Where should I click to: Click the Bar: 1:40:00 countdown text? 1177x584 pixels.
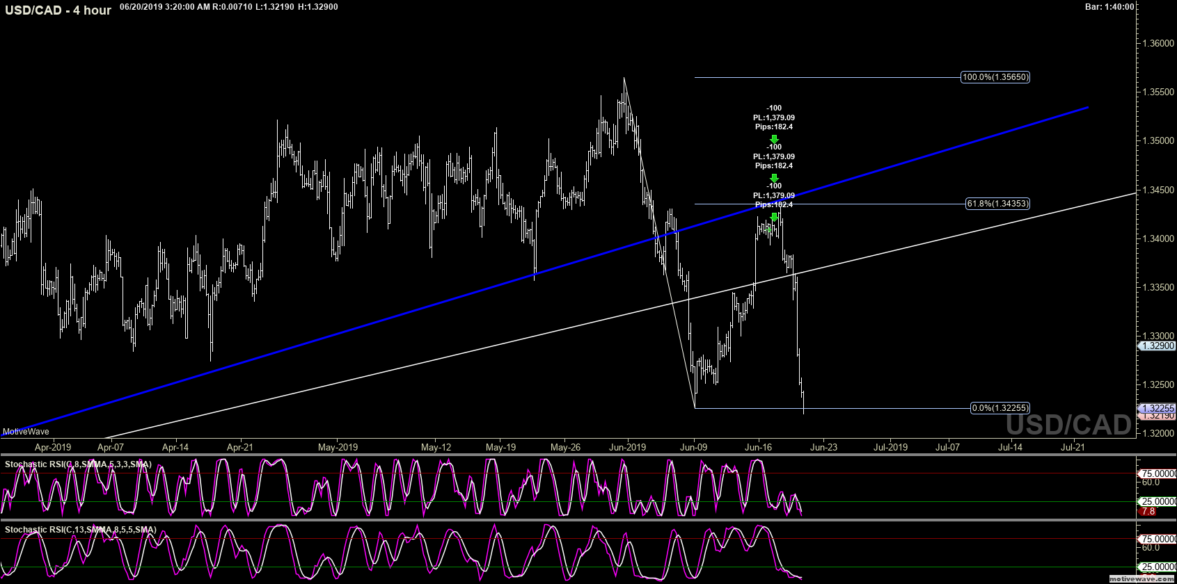1109,7
